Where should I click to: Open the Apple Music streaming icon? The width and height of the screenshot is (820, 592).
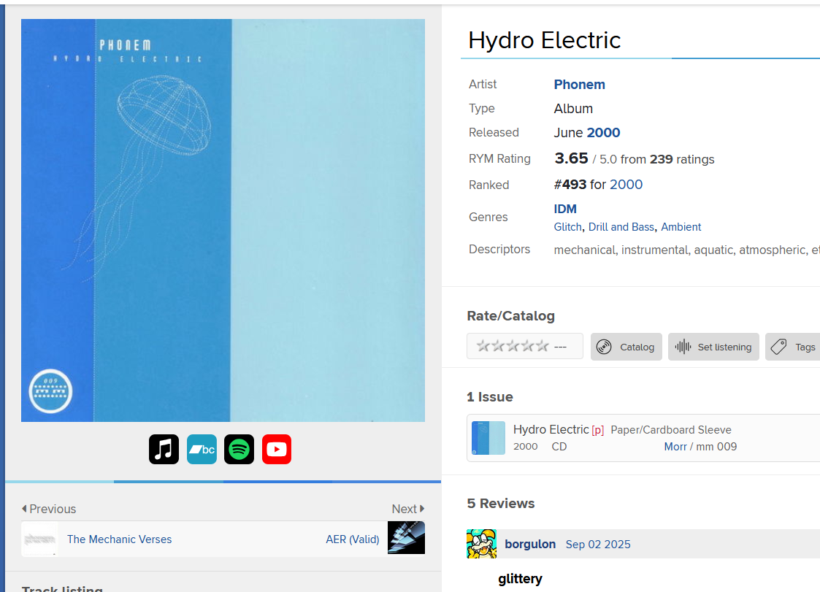[x=164, y=449]
